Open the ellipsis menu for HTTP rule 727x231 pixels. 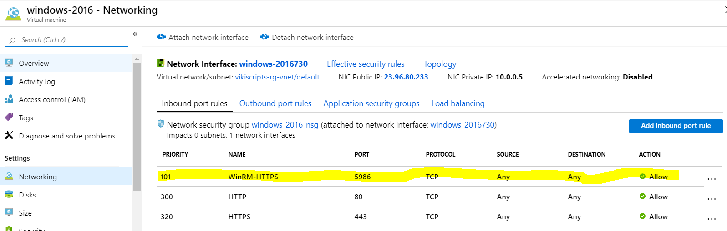pos(712,199)
